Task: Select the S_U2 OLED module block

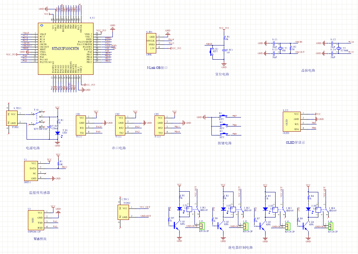Action: point(291,122)
